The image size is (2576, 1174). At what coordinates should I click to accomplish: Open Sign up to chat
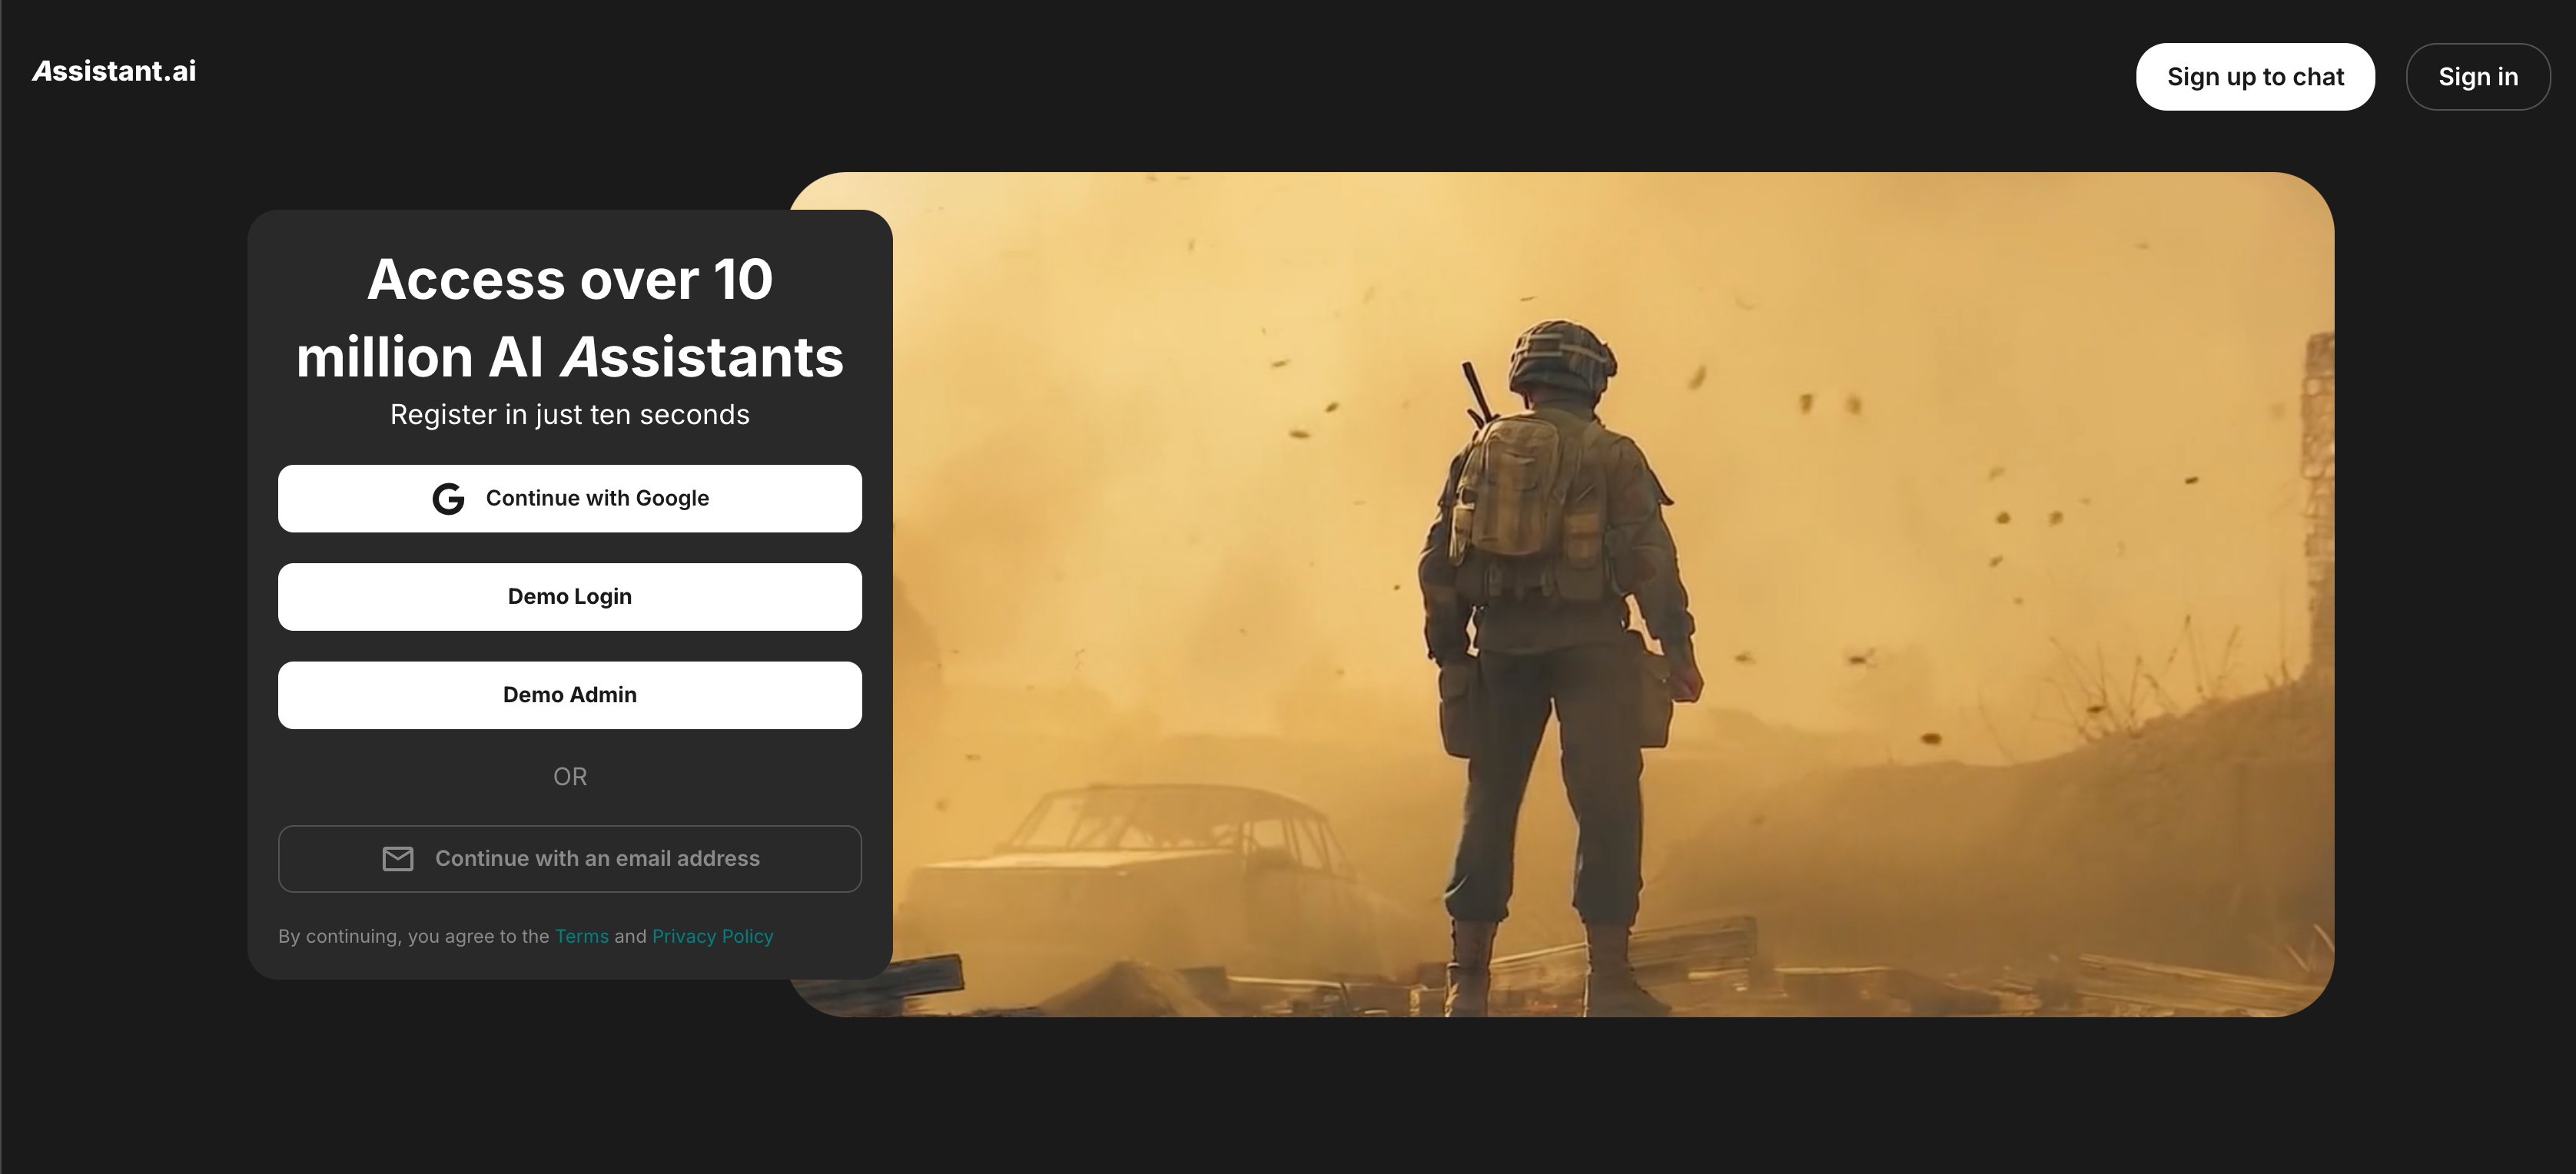point(2255,77)
